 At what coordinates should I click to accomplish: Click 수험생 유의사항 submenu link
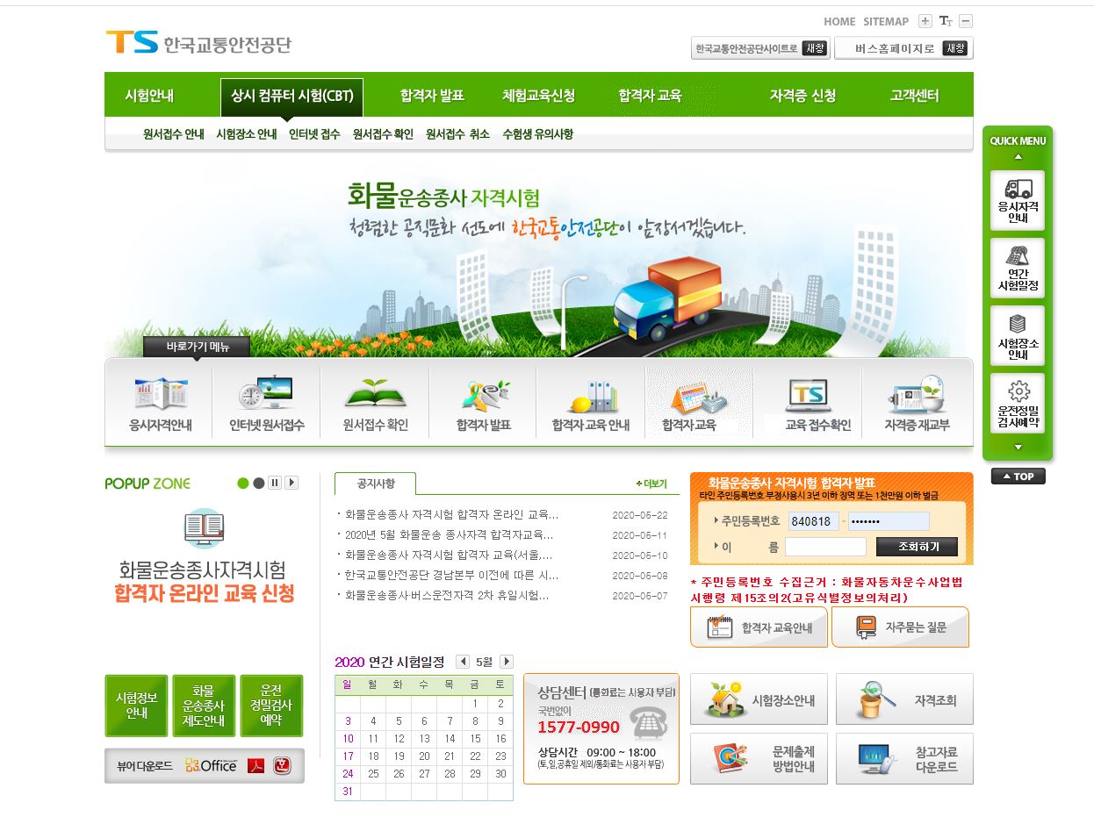[x=537, y=134]
